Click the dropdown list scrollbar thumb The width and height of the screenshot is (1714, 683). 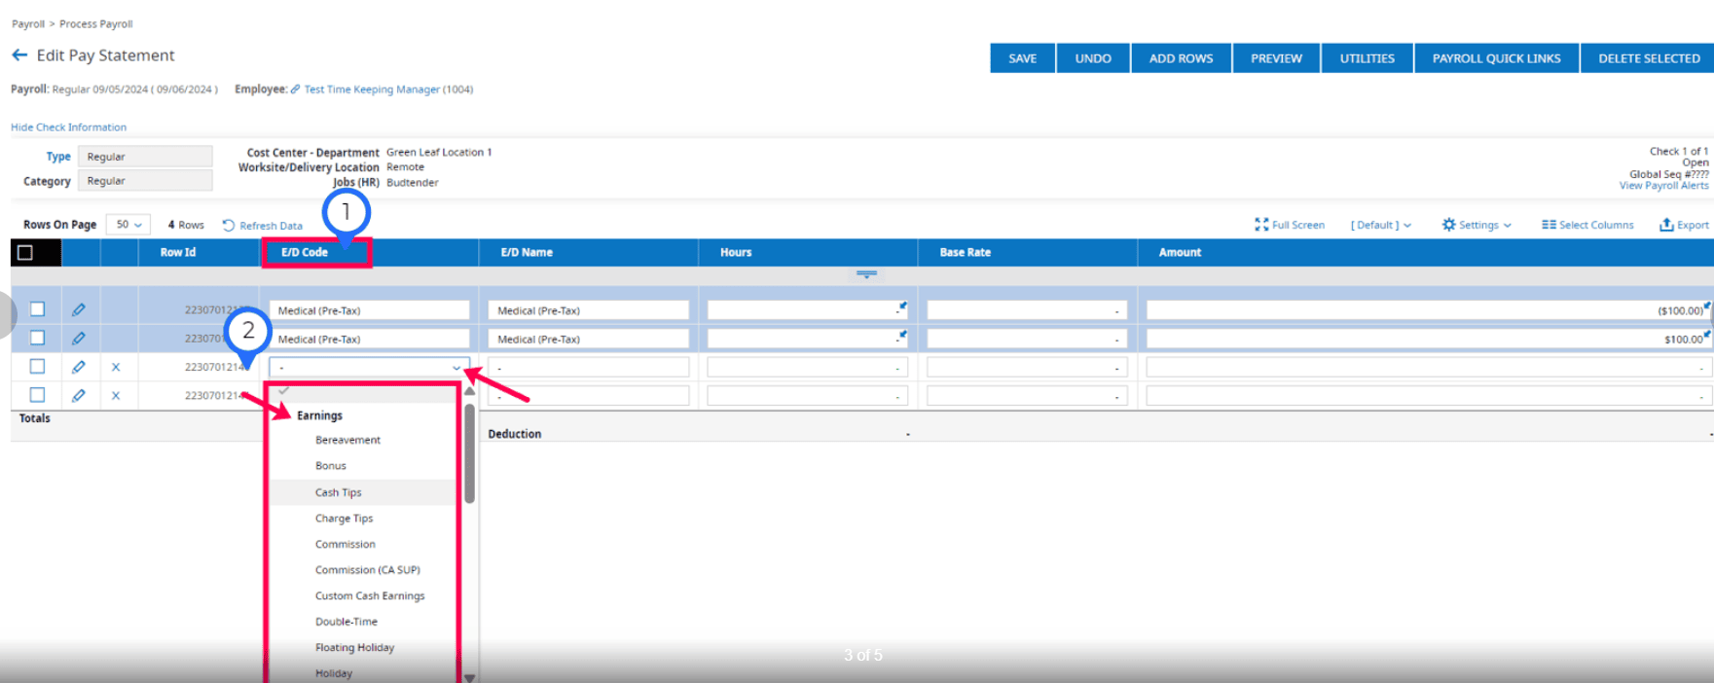click(469, 453)
